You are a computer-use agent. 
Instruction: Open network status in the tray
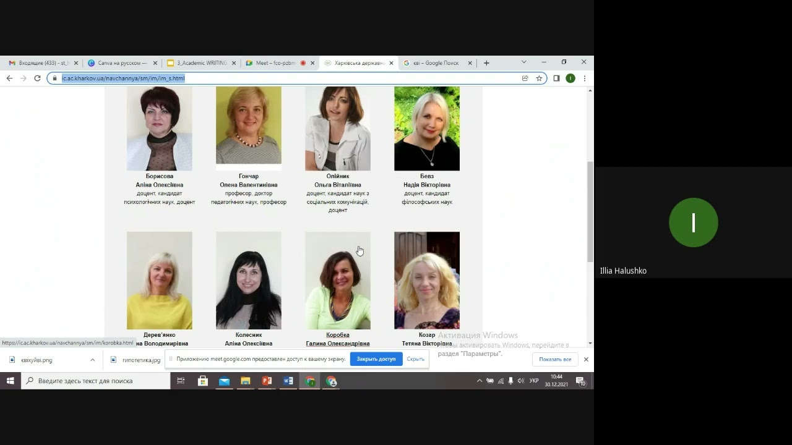pos(500,381)
